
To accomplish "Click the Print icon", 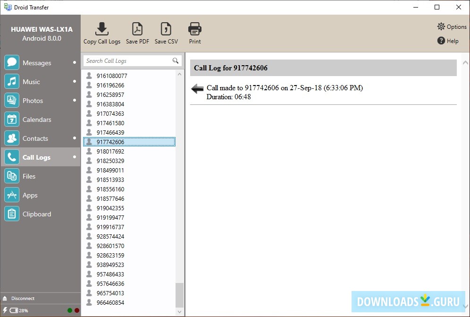I will click(x=195, y=29).
